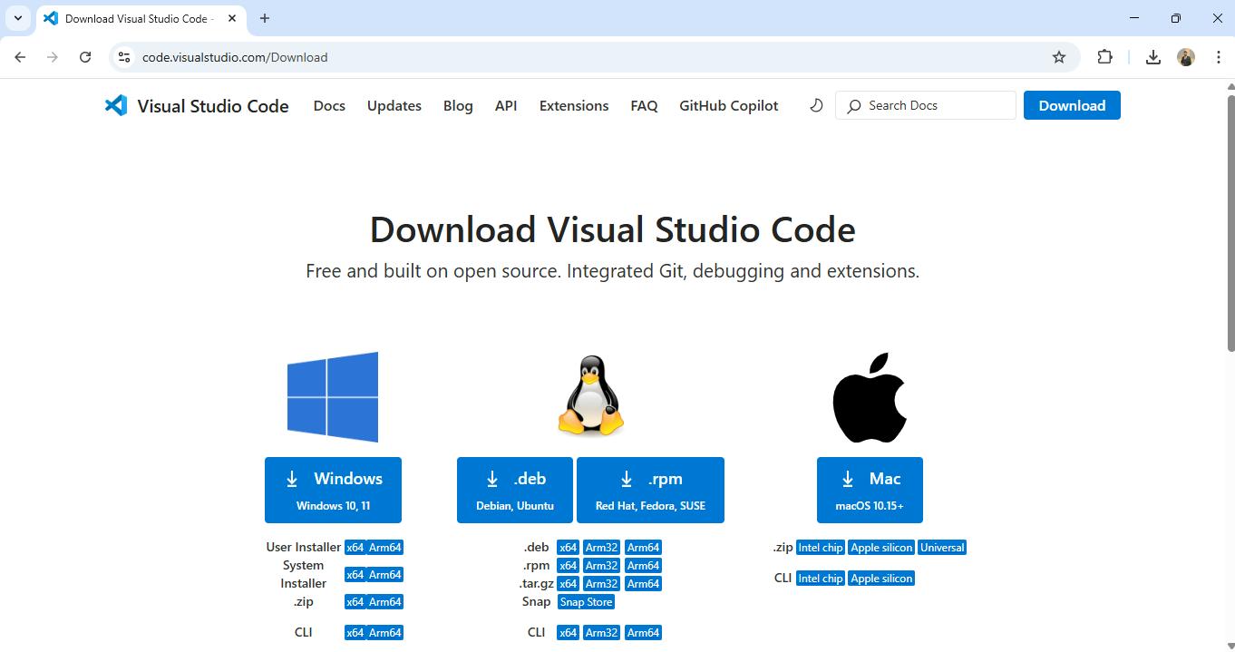
Task: Expand the tab search dropdown arrow
Action: tap(17, 18)
